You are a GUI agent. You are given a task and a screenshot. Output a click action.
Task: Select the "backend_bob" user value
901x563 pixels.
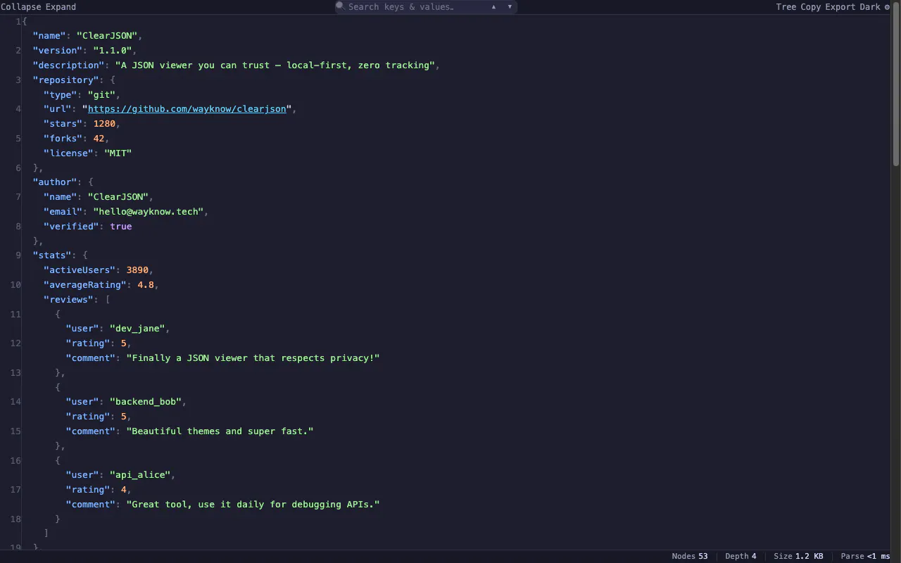(x=146, y=402)
